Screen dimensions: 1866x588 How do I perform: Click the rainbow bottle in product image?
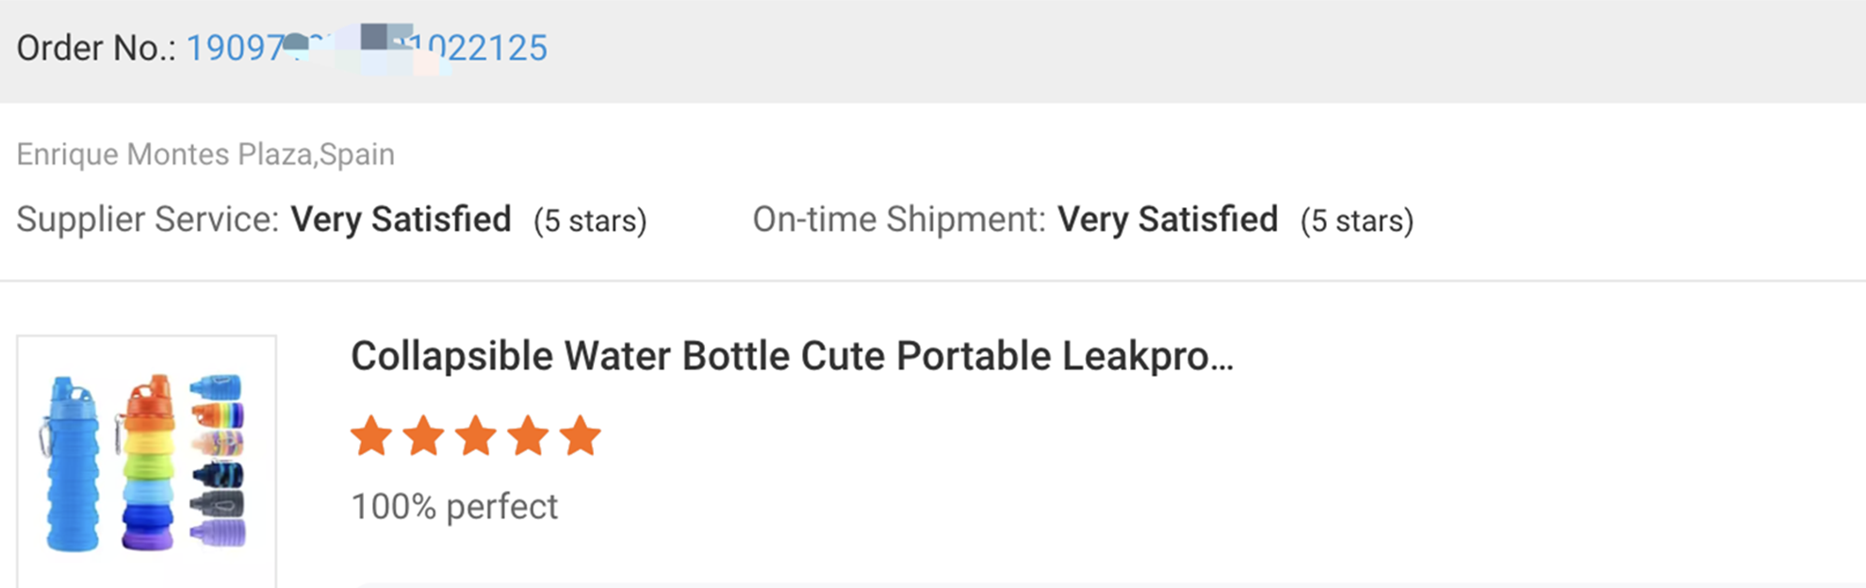[147, 464]
